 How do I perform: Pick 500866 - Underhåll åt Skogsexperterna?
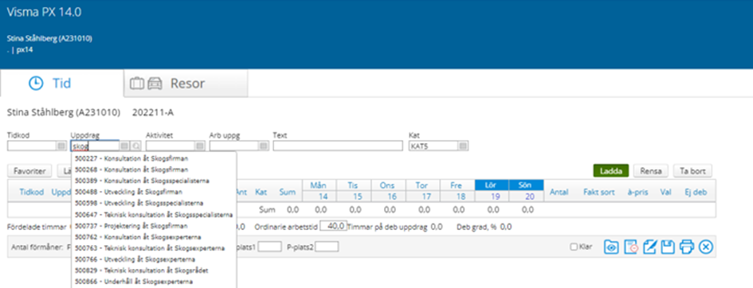[134, 282]
